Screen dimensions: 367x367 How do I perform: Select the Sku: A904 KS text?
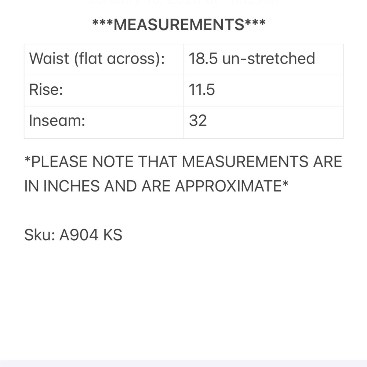pos(73,235)
